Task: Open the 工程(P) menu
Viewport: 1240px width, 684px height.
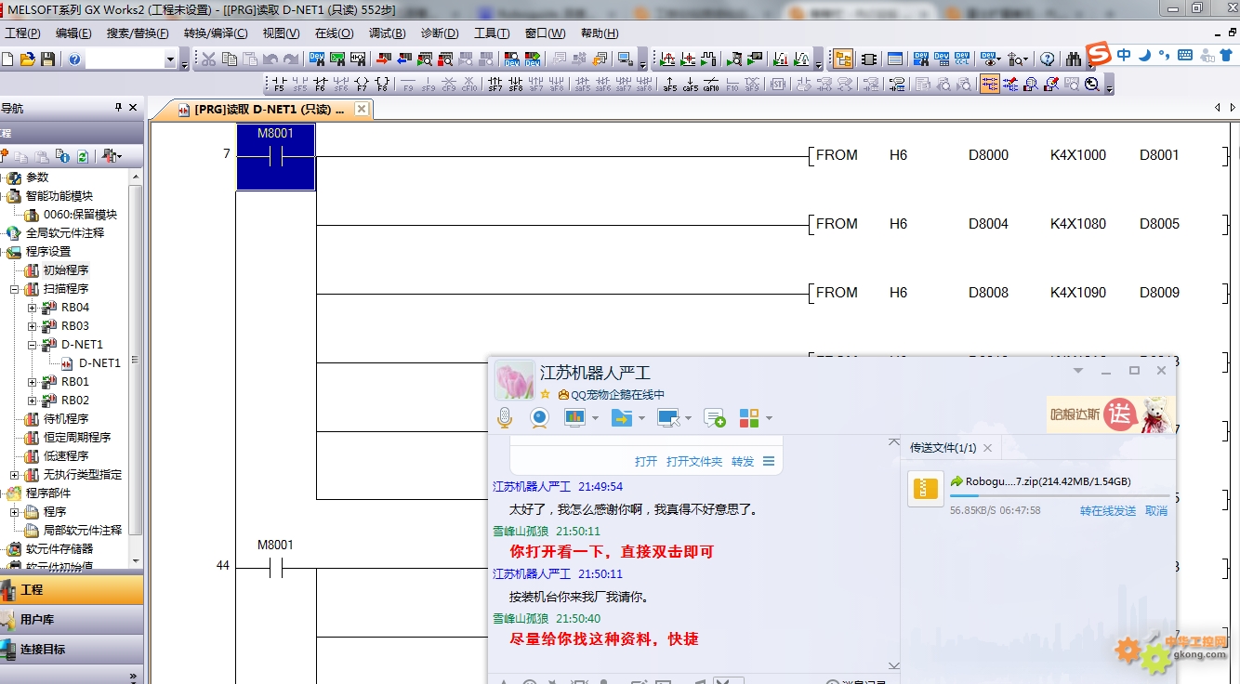Action: (23, 33)
